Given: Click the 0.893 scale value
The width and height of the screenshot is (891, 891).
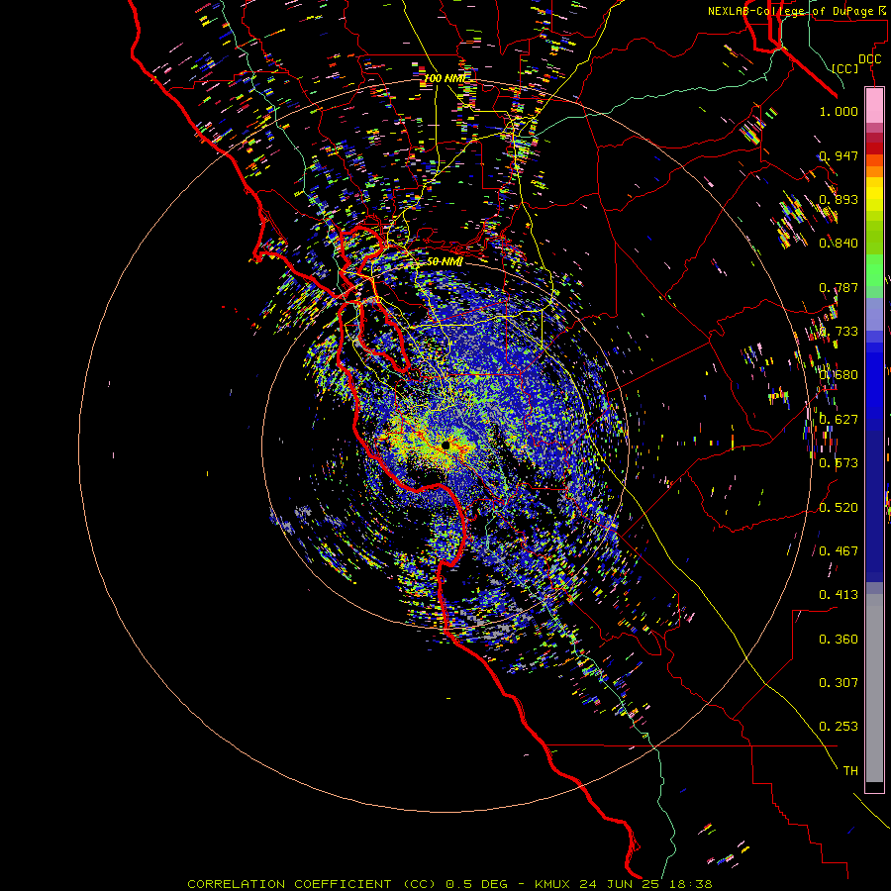Looking at the screenshot, I should coord(839,199).
